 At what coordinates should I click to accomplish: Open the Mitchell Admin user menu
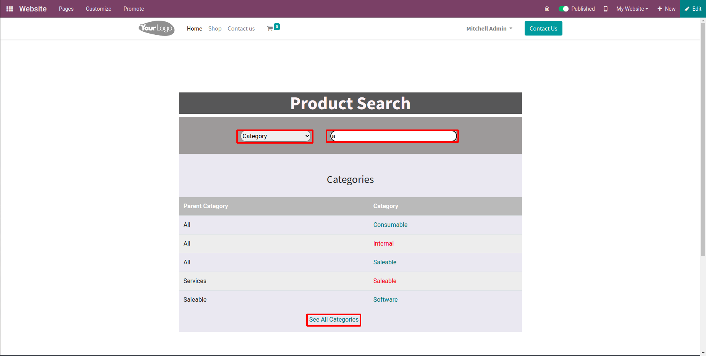489,29
